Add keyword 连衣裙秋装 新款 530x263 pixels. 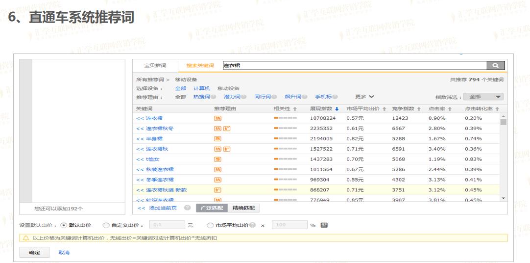click(161, 190)
